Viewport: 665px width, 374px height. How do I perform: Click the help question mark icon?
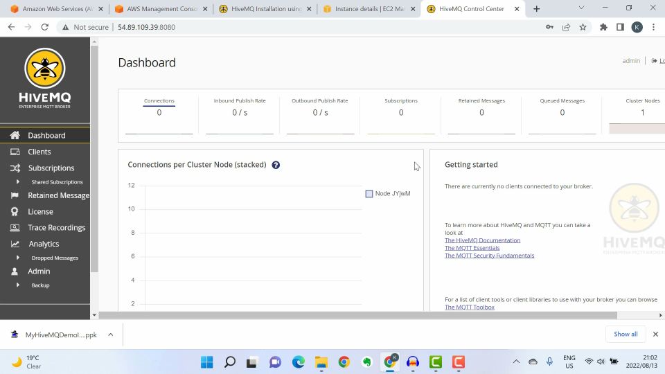pyautogui.click(x=276, y=165)
